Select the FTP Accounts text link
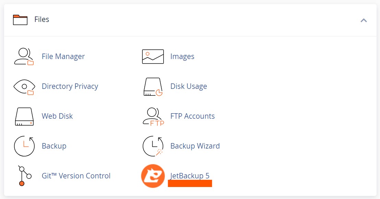The image size is (380, 199). tap(192, 116)
